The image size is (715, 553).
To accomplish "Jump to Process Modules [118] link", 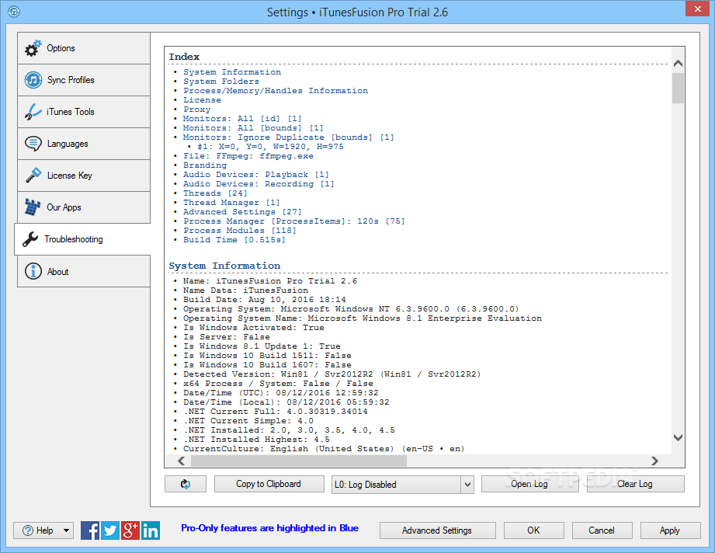I will (240, 231).
